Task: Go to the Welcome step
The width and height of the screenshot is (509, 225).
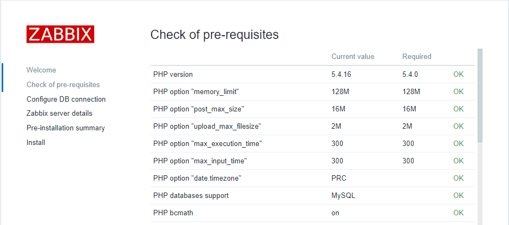Action: [x=41, y=70]
